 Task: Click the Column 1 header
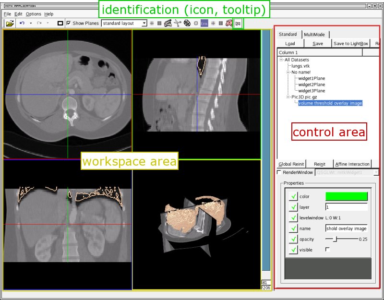320,52
